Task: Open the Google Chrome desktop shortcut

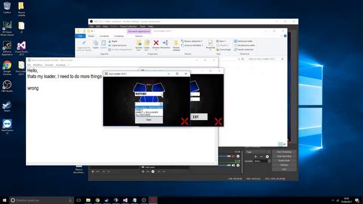Action: point(7,68)
